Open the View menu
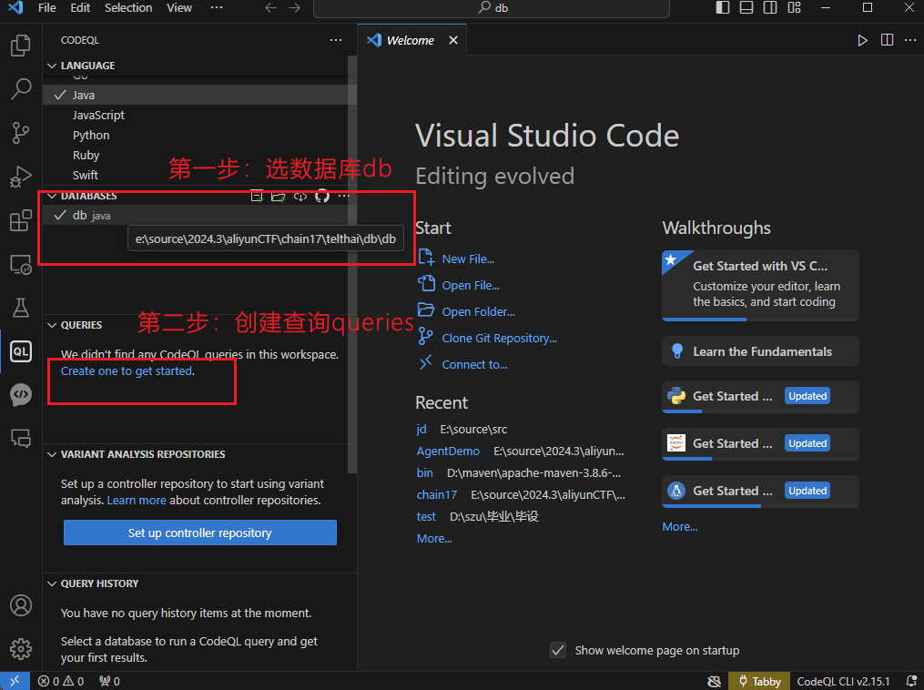This screenshot has width=924, height=690. (x=179, y=7)
